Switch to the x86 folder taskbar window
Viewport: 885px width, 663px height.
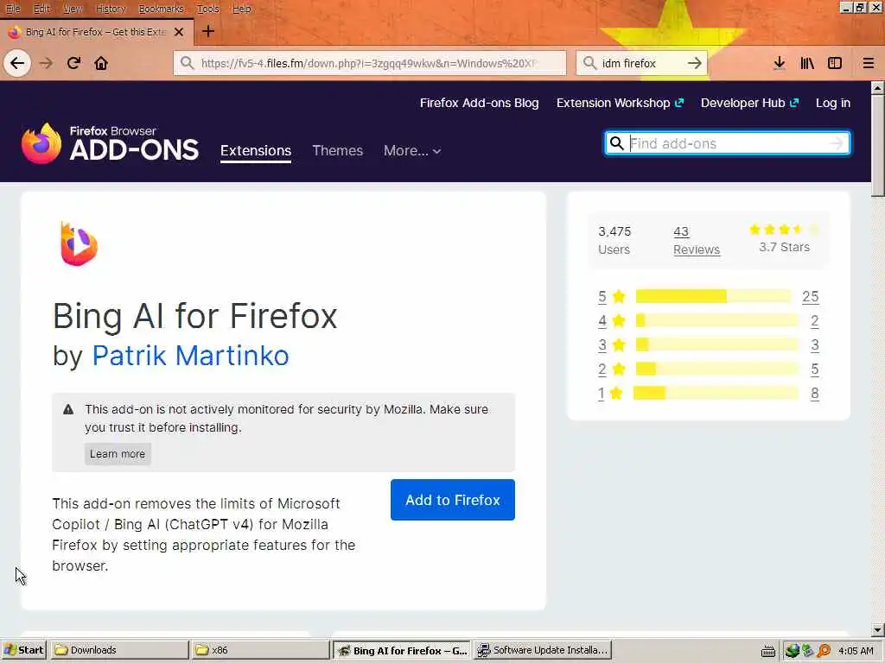pyautogui.click(x=260, y=650)
